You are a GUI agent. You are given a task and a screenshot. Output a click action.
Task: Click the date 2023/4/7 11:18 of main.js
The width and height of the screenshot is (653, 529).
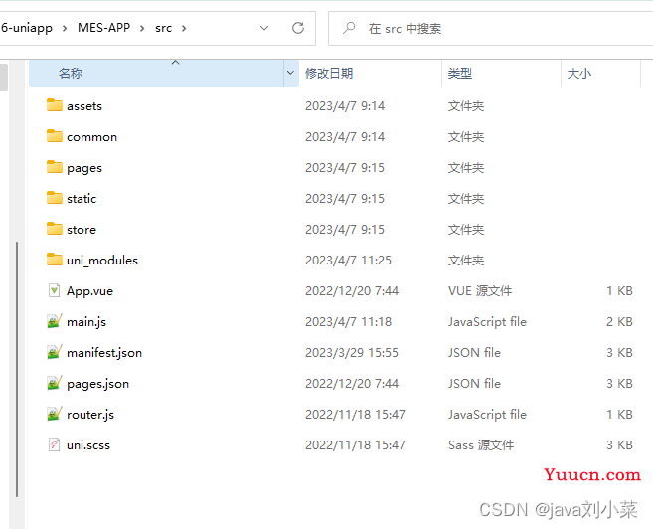pos(348,321)
